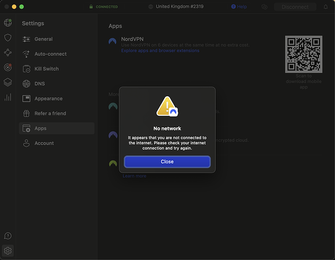Click the purple mountain app logo

(113, 135)
